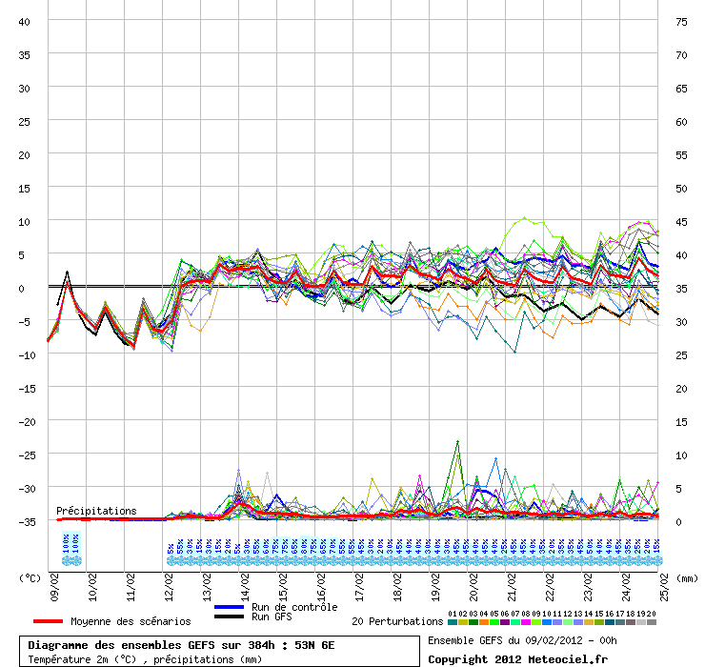Screen dimensions: 705x667
Task: Click the (°C) temperature unit label
Action: click(x=30, y=578)
